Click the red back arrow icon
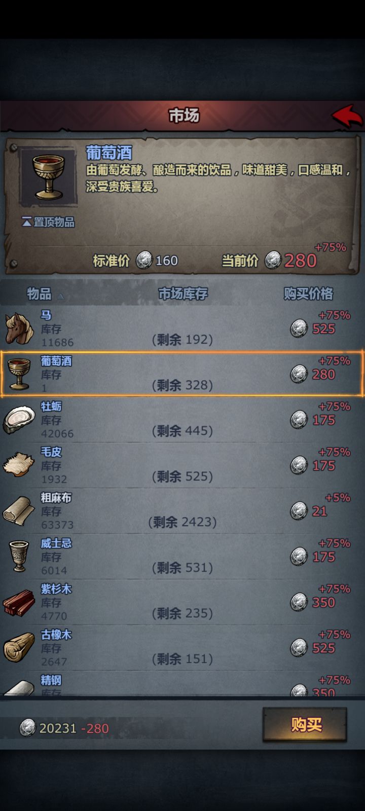 (347, 116)
